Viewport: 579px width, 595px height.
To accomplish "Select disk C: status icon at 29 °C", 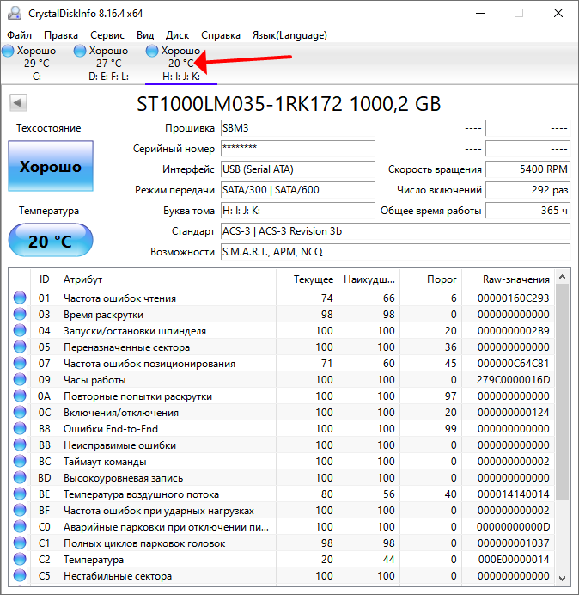I will (8, 51).
